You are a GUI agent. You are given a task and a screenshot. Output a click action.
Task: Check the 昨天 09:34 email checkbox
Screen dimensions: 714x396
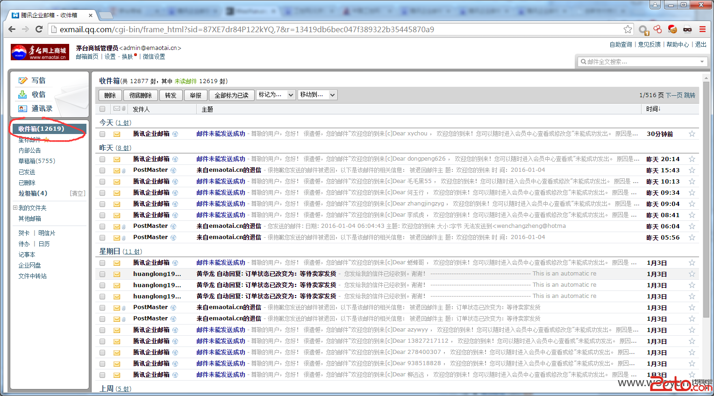coord(102,193)
